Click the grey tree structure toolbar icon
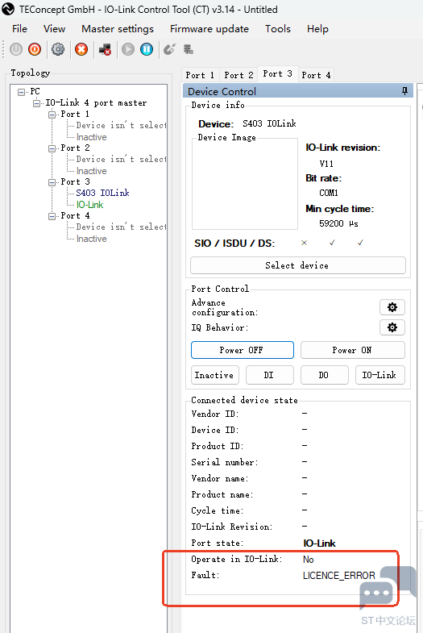The height and width of the screenshot is (633, 423). click(x=189, y=50)
